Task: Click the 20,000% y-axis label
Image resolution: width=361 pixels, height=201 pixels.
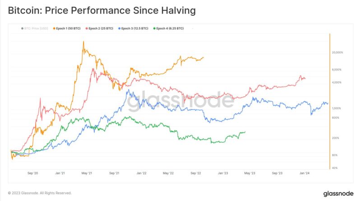Action: tap(338, 52)
